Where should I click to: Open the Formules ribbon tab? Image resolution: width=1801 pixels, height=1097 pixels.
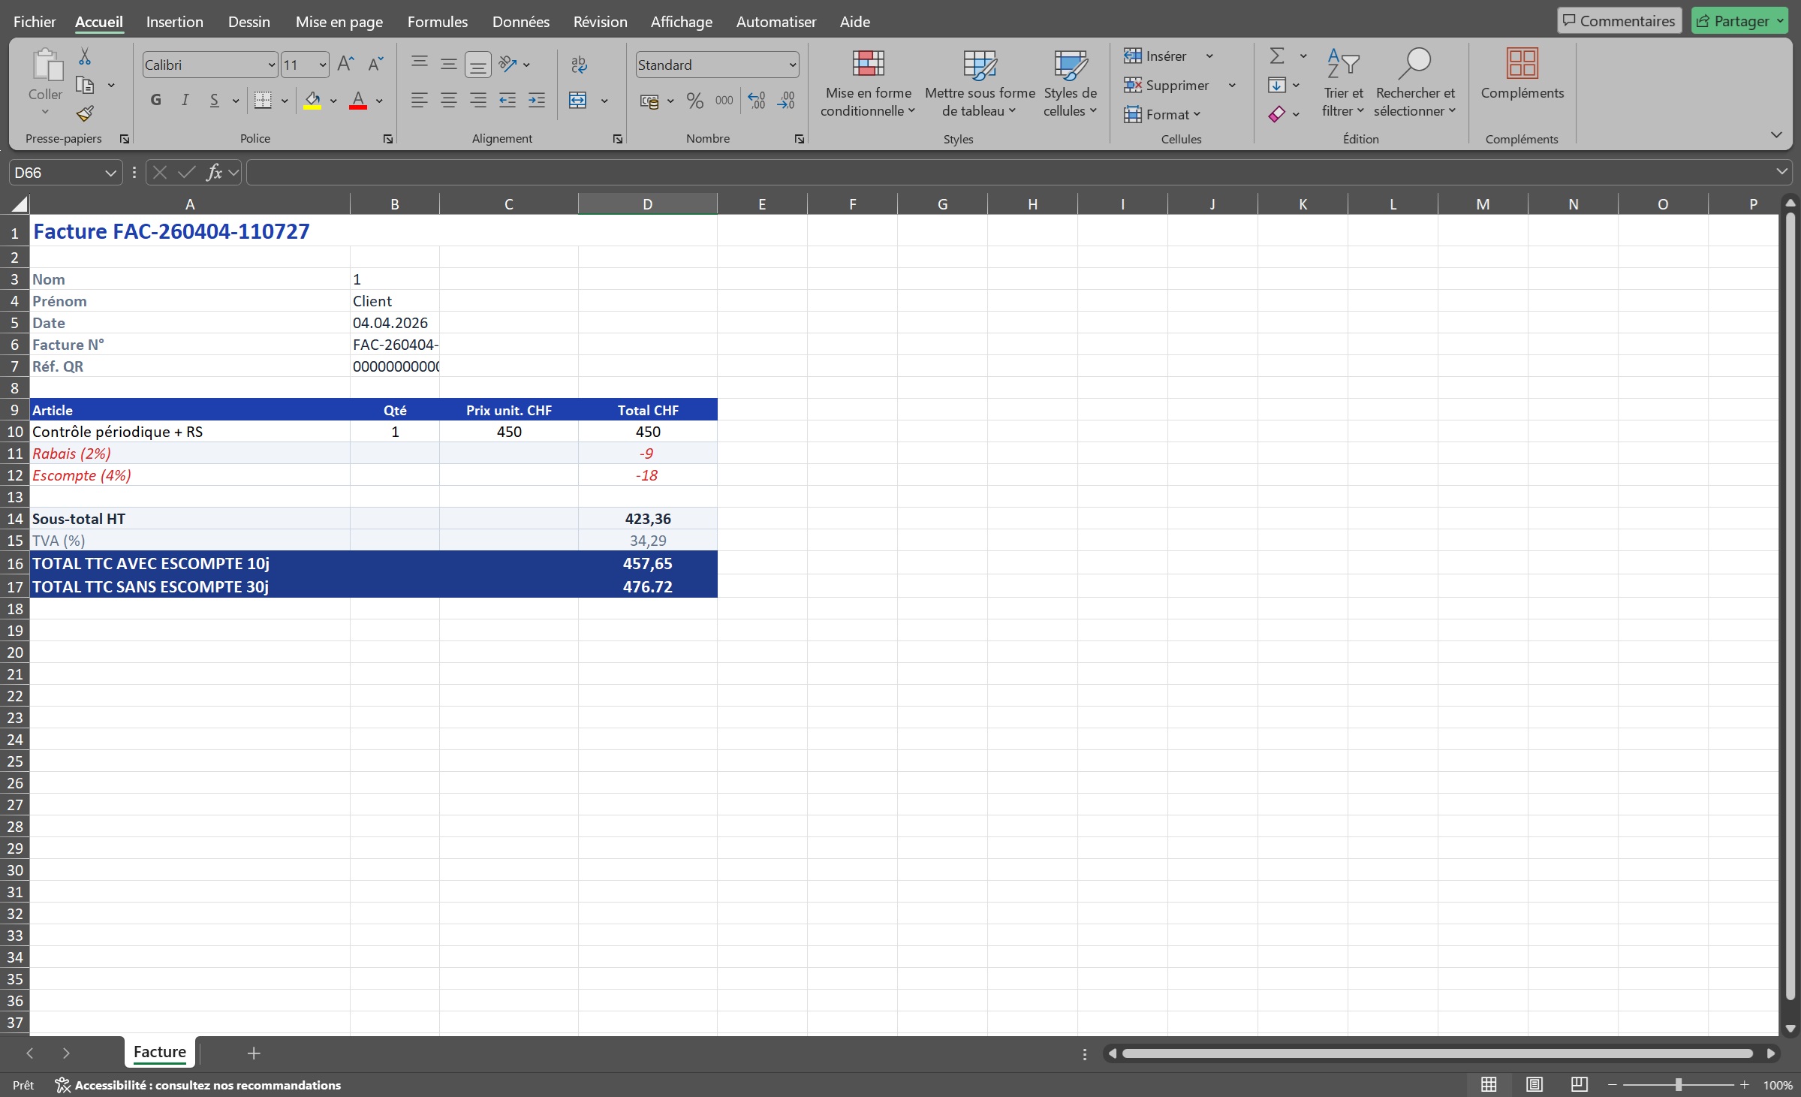437,22
